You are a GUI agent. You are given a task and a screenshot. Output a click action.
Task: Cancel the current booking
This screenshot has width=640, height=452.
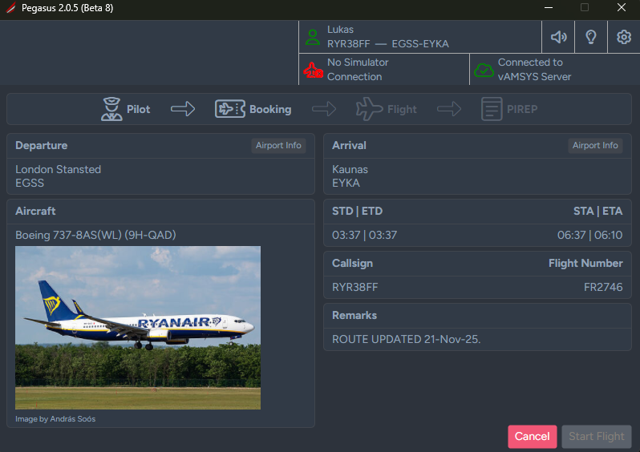click(532, 437)
